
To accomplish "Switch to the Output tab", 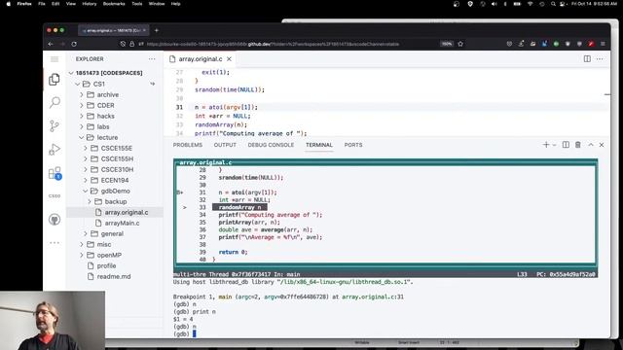I will [x=225, y=145].
